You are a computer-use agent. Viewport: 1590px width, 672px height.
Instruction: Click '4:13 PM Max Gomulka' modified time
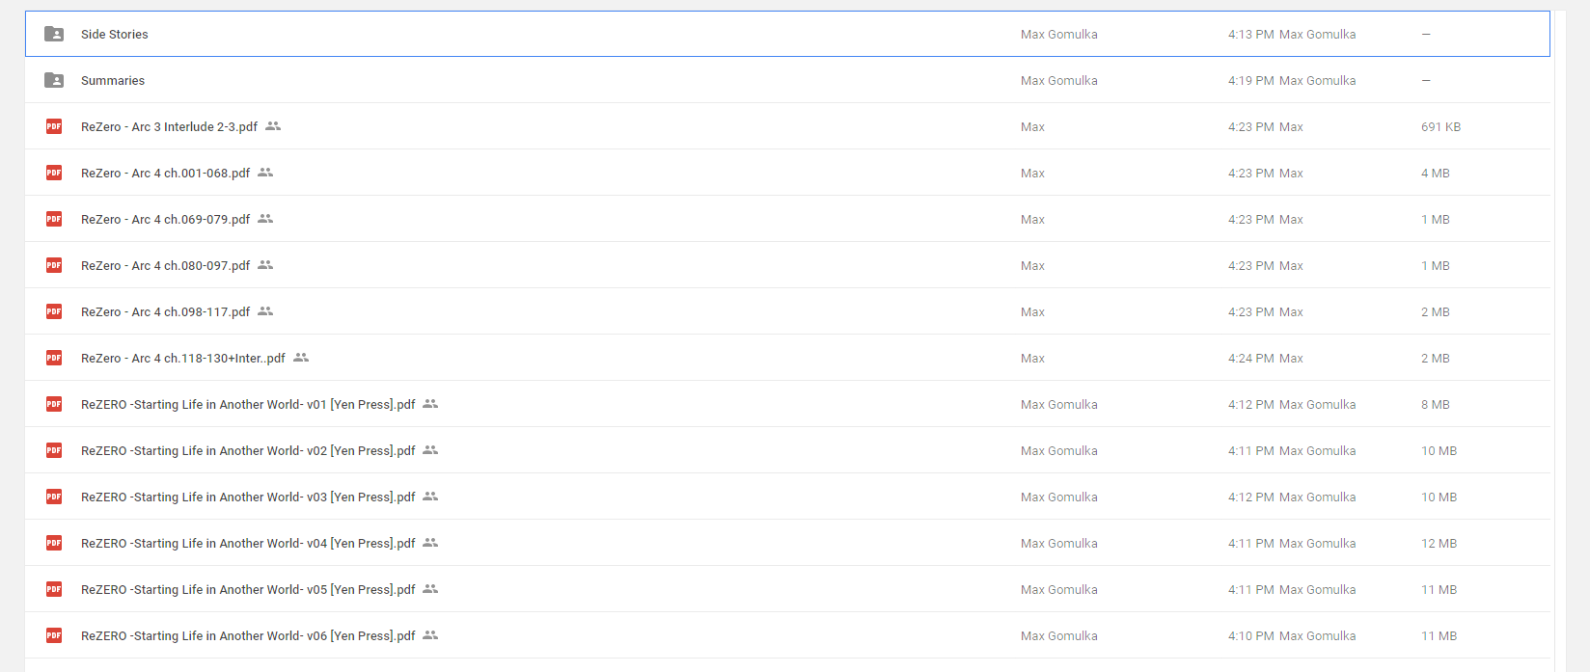point(1292,34)
